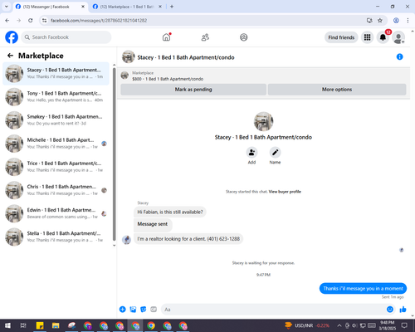Send a thumbs-up like

403,310
